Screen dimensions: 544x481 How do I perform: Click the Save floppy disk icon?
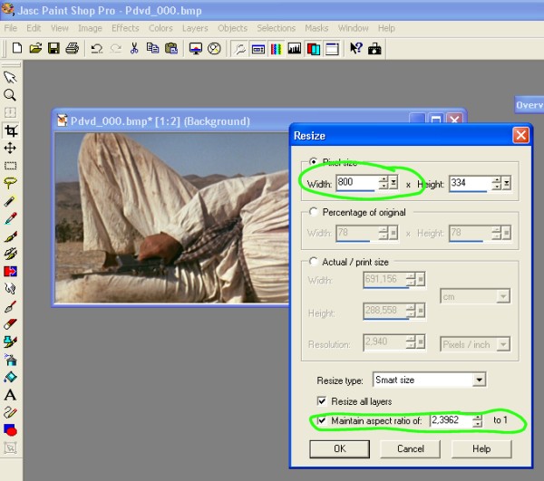point(53,48)
